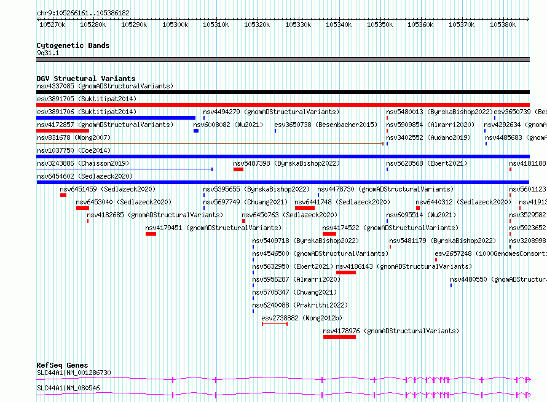Open nsv6453040 (Sedlazeck2020) label
This screenshot has height=402, width=547.
pyautogui.click(x=124, y=202)
